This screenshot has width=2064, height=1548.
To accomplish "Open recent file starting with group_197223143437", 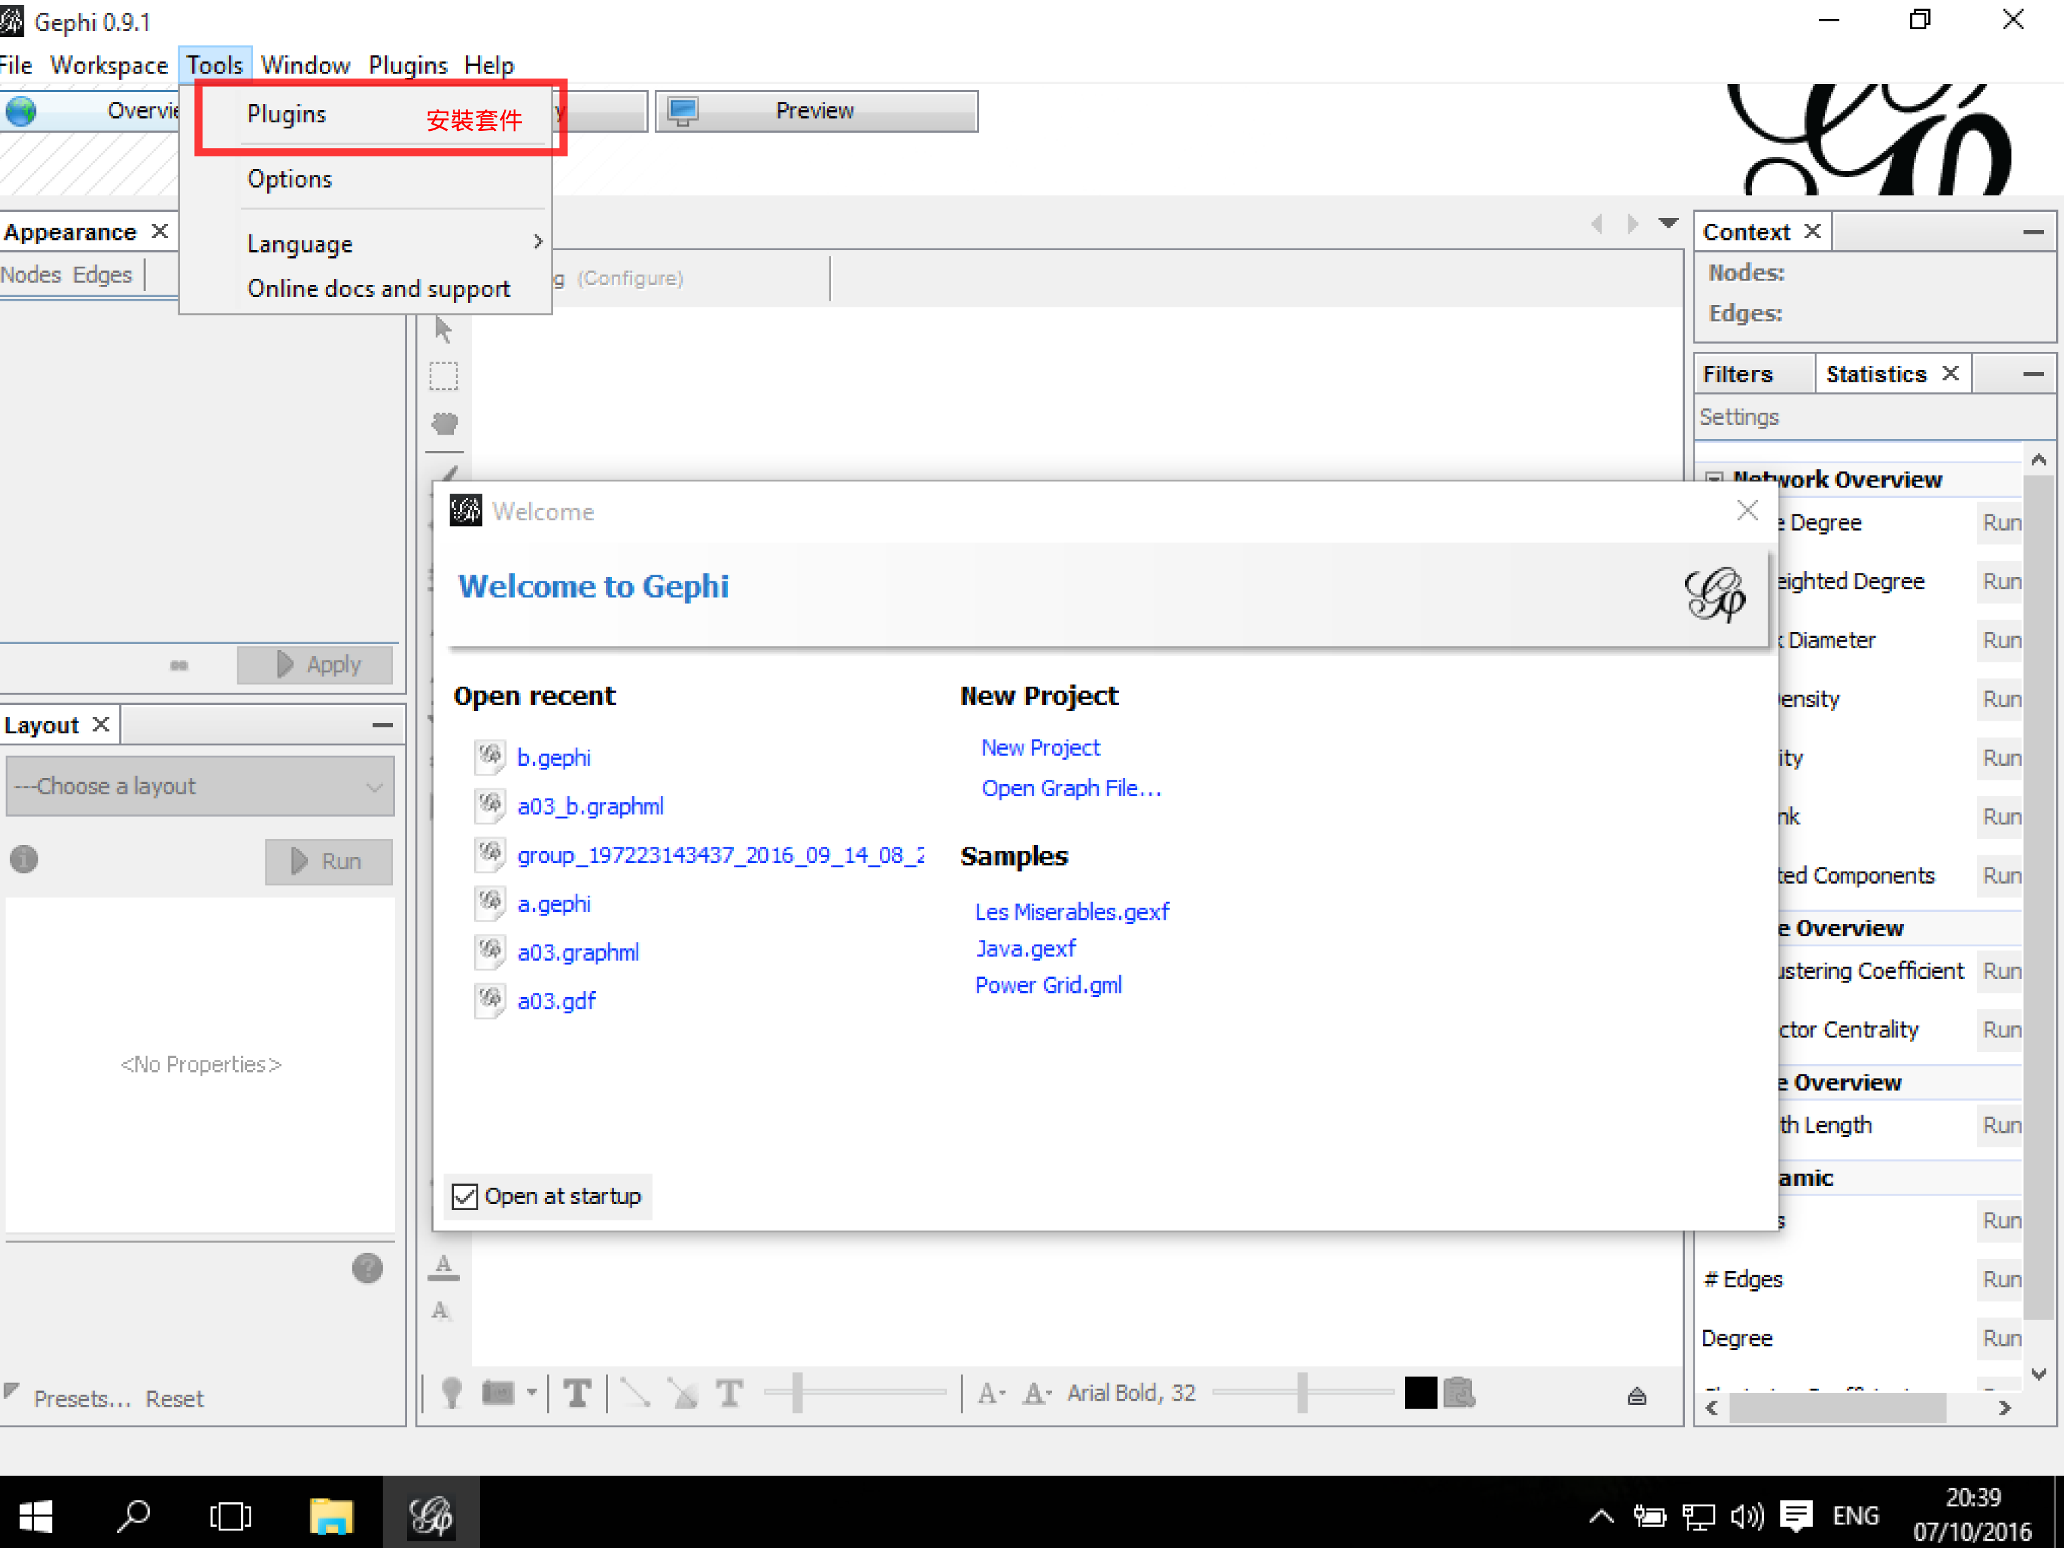I will click(720, 855).
